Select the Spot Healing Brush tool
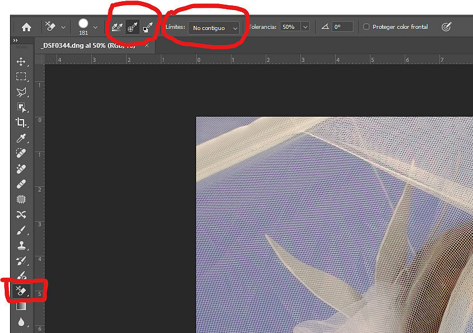 click(x=21, y=153)
